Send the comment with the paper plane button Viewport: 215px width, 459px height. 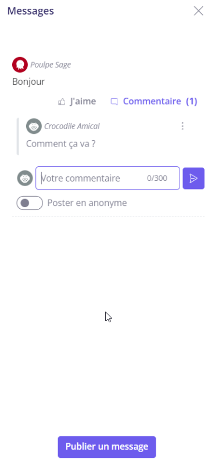193,178
